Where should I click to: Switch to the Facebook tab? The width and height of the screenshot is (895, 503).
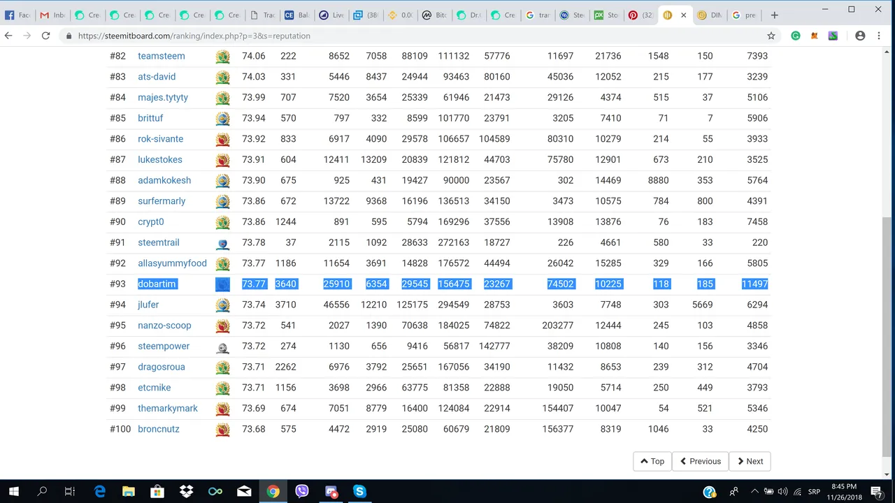pyautogui.click(x=18, y=15)
